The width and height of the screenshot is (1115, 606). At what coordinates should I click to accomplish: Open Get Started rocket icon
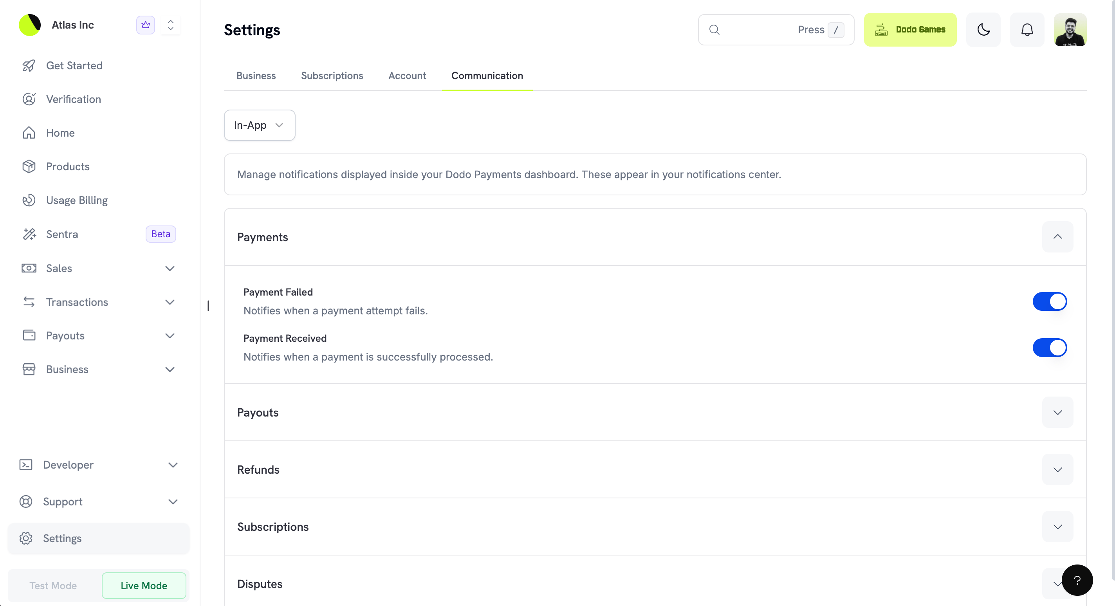(x=29, y=66)
